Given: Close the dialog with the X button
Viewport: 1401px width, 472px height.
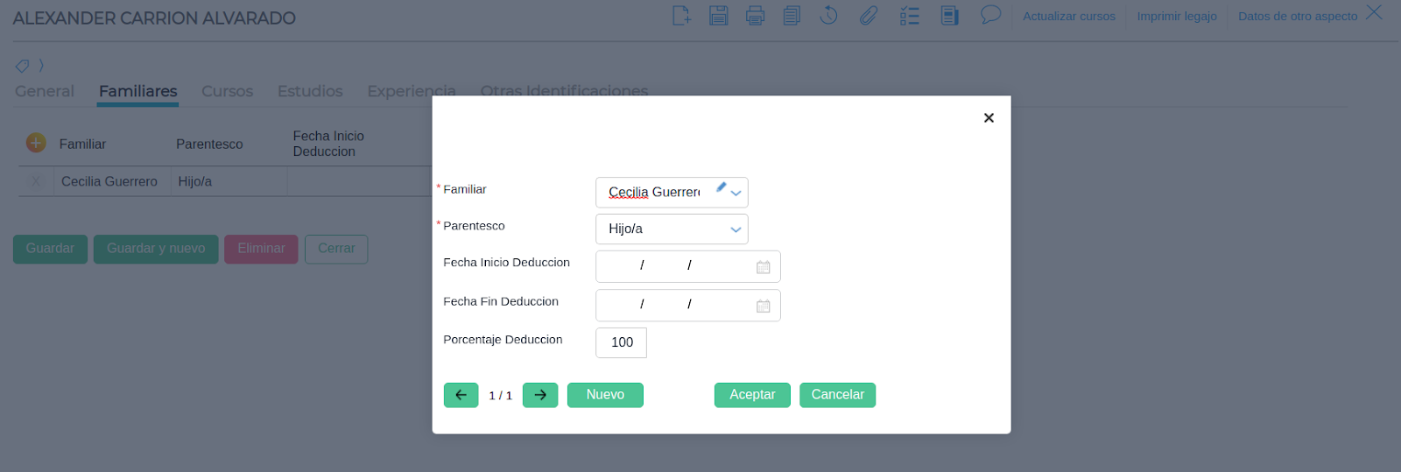Looking at the screenshot, I should point(989,117).
